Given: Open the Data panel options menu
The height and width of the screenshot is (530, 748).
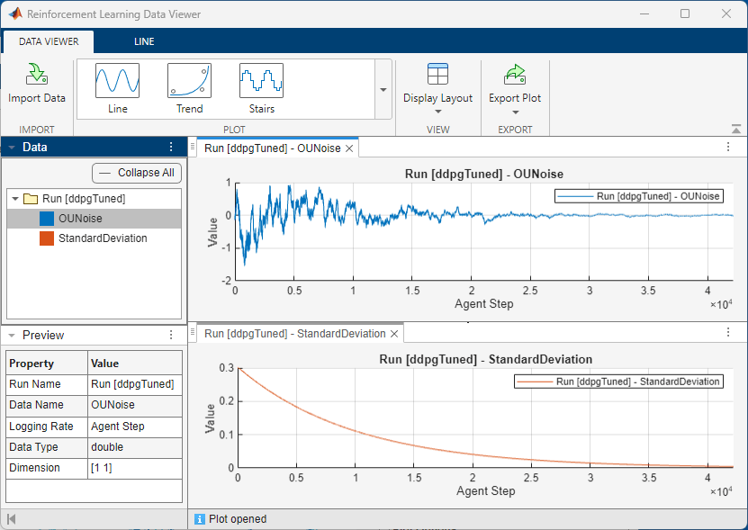Looking at the screenshot, I should [171, 148].
